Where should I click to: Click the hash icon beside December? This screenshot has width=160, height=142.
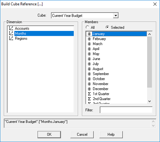89,89
